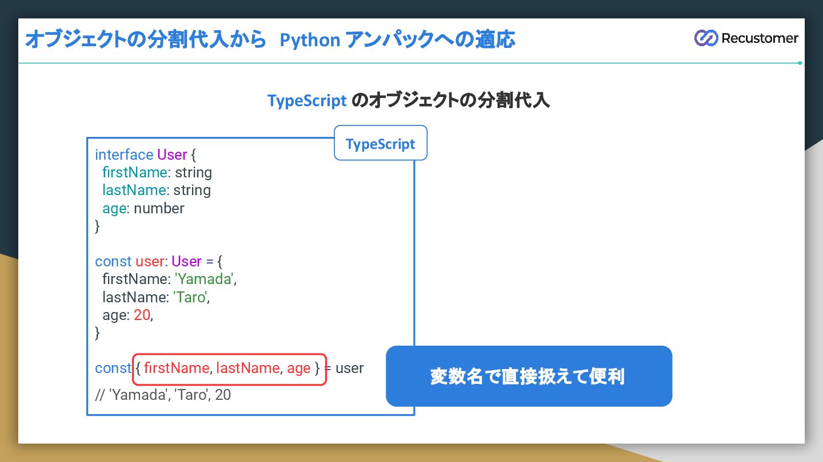Click the 'Python アンパックへの適応' title text
The image size is (823, 462).
(x=398, y=39)
